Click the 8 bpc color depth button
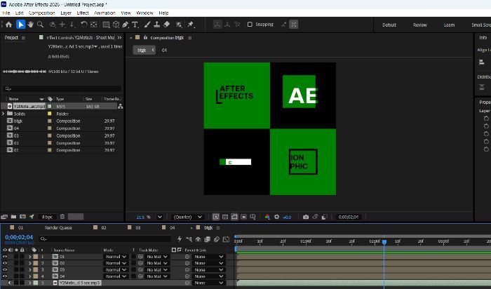The image size is (491, 289). pyautogui.click(x=47, y=217)
